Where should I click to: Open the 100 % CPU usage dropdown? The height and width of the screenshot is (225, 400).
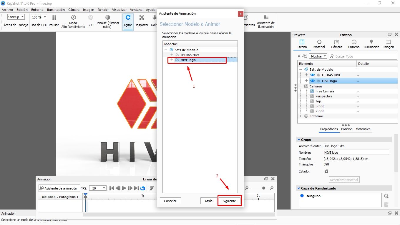(39, 17)
